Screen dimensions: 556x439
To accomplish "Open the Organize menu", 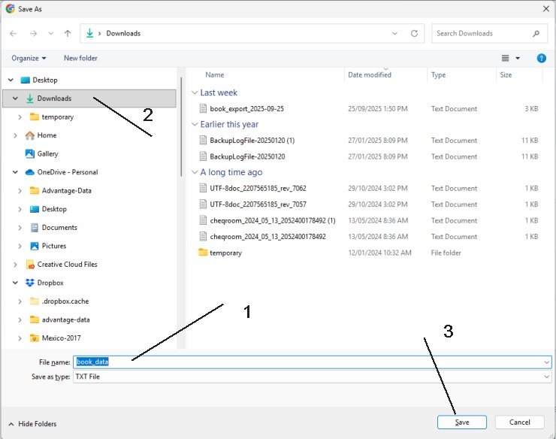I will 29,58.
